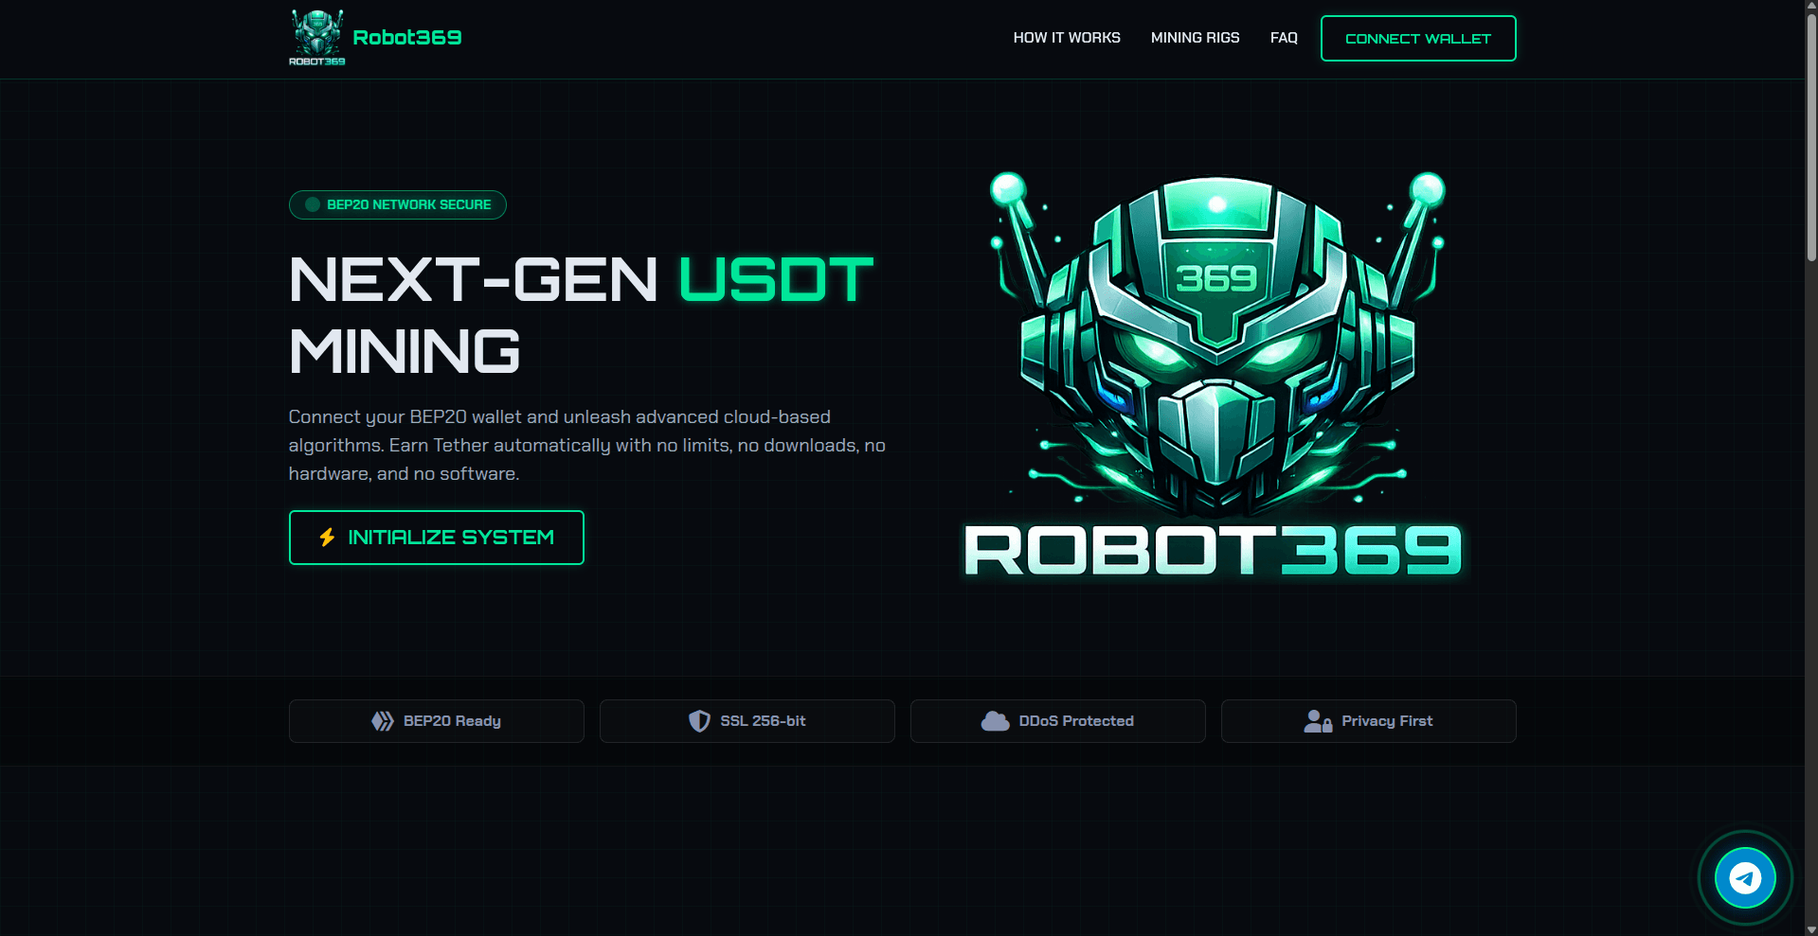Select the BEP20 Ready speed icon
Viewport: 1818px width, 936px height.
(x=382, y=720)
